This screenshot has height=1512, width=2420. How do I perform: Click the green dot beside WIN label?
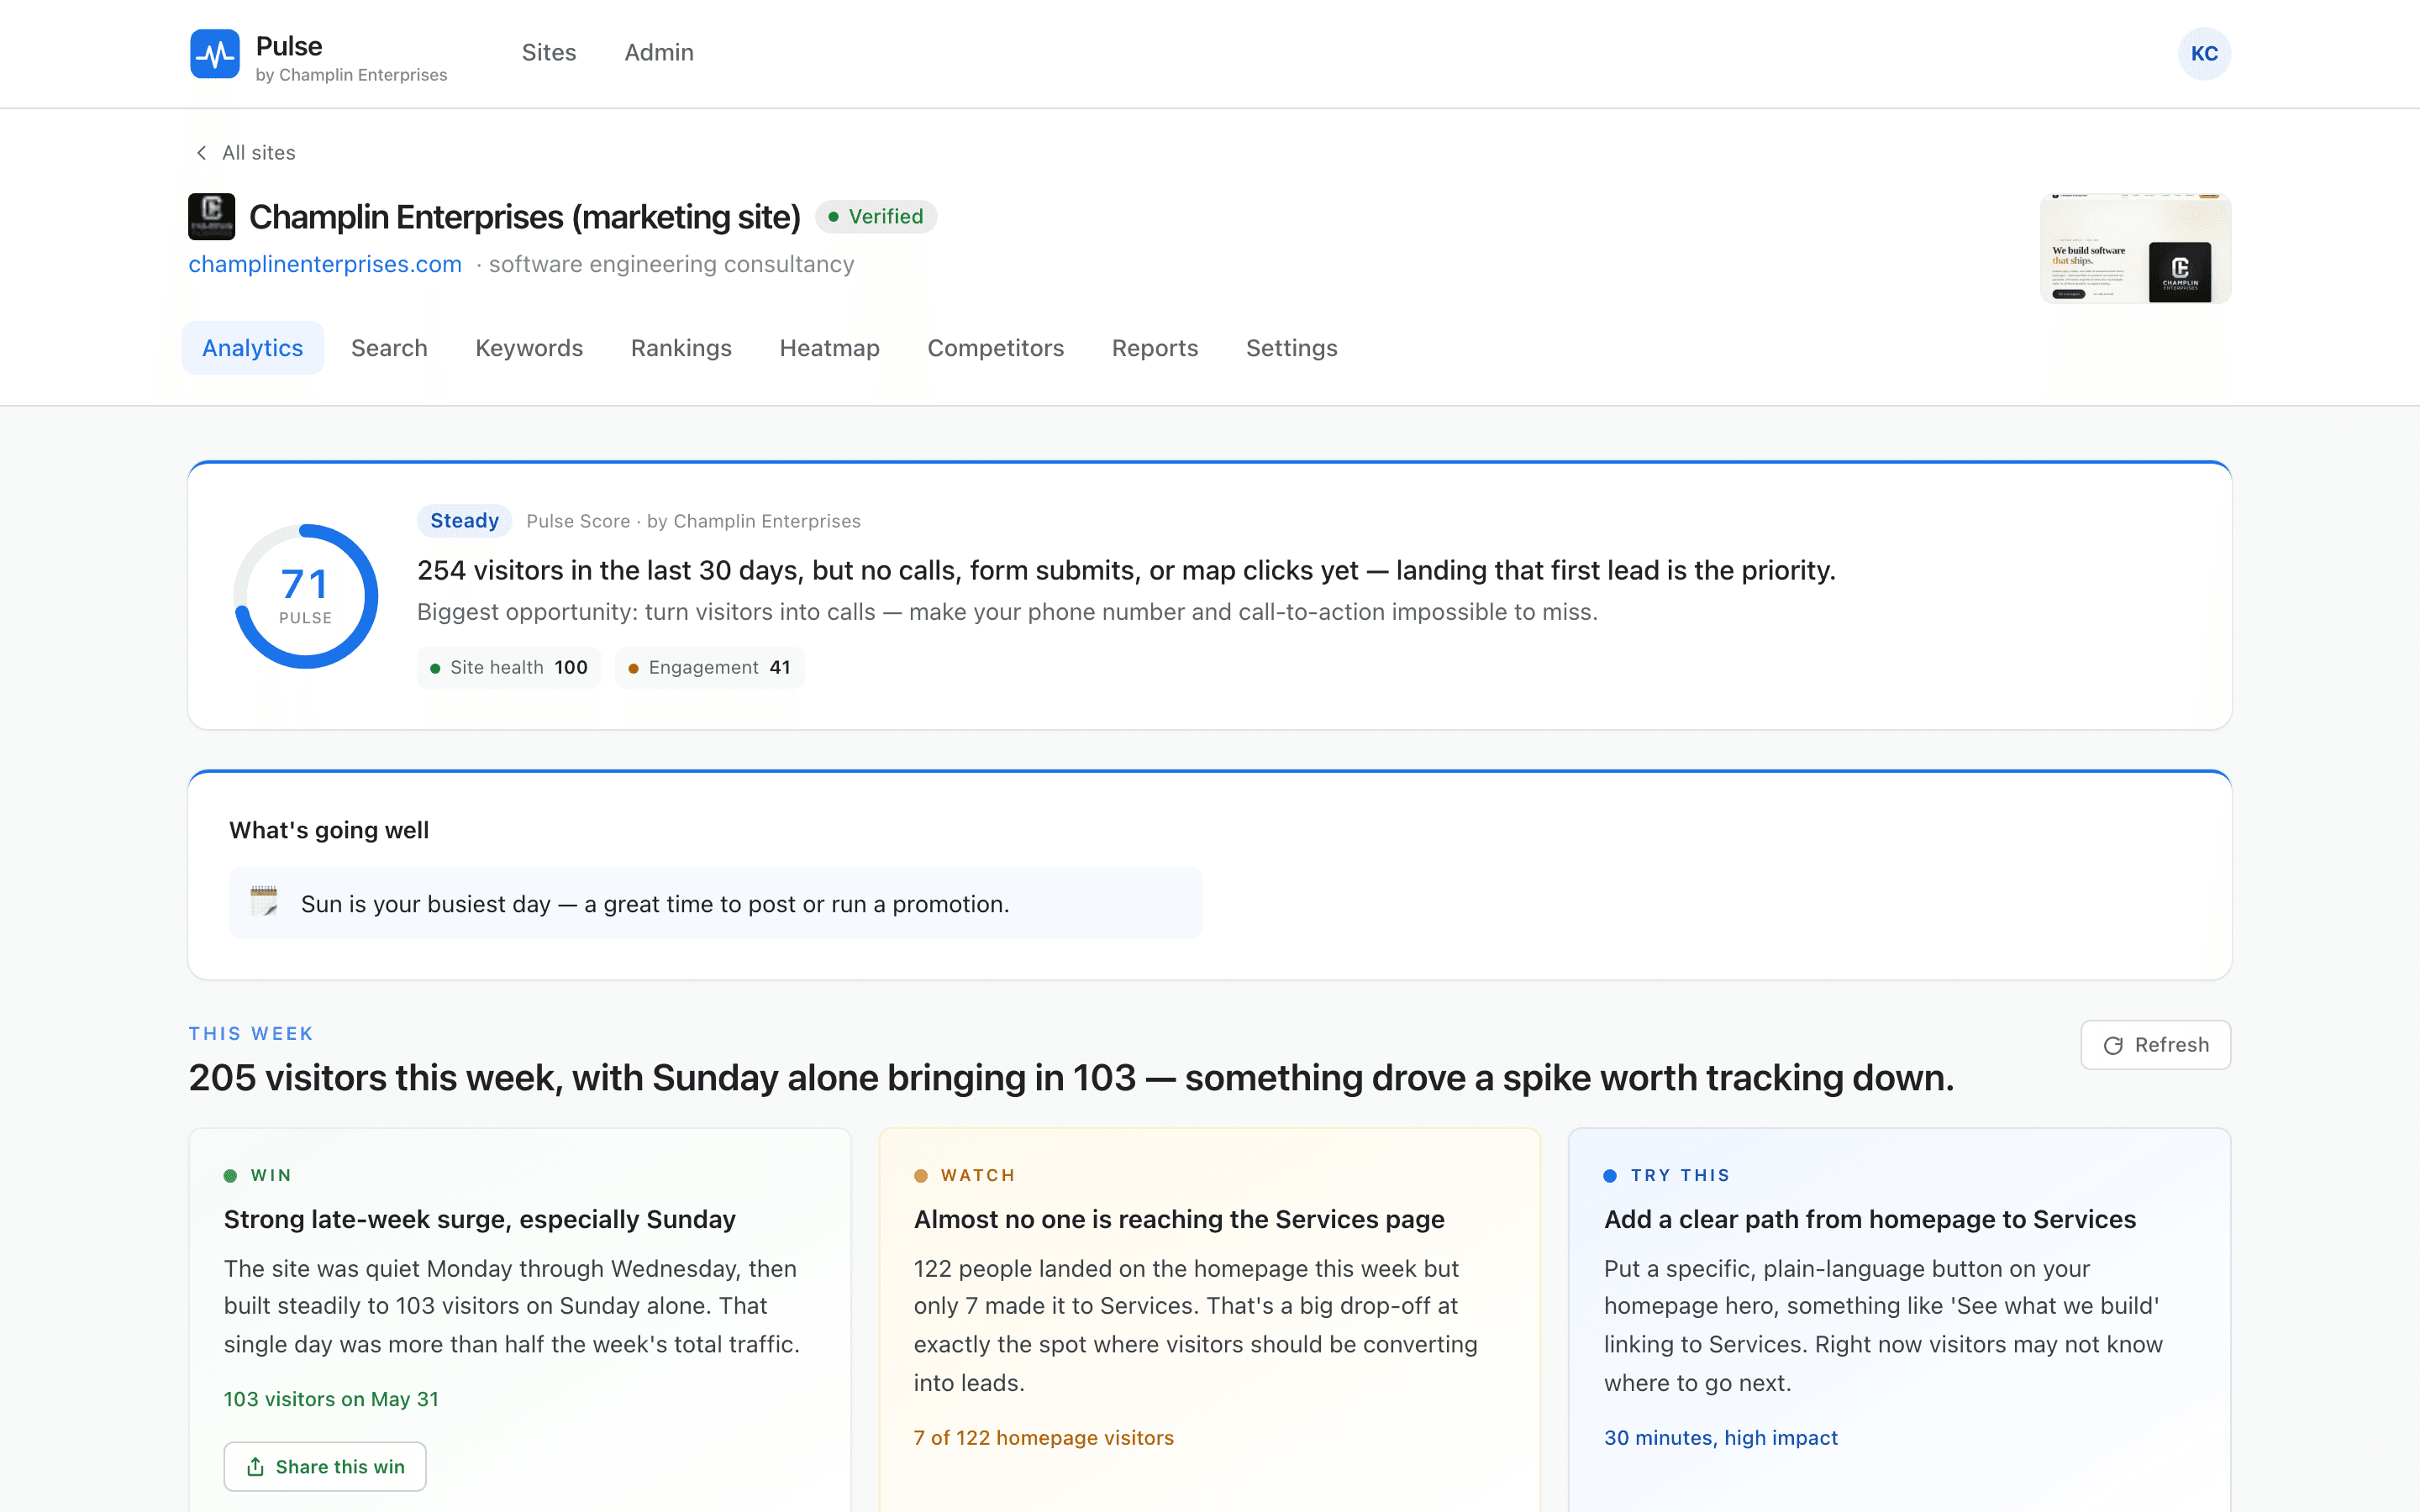(230, 1176)
